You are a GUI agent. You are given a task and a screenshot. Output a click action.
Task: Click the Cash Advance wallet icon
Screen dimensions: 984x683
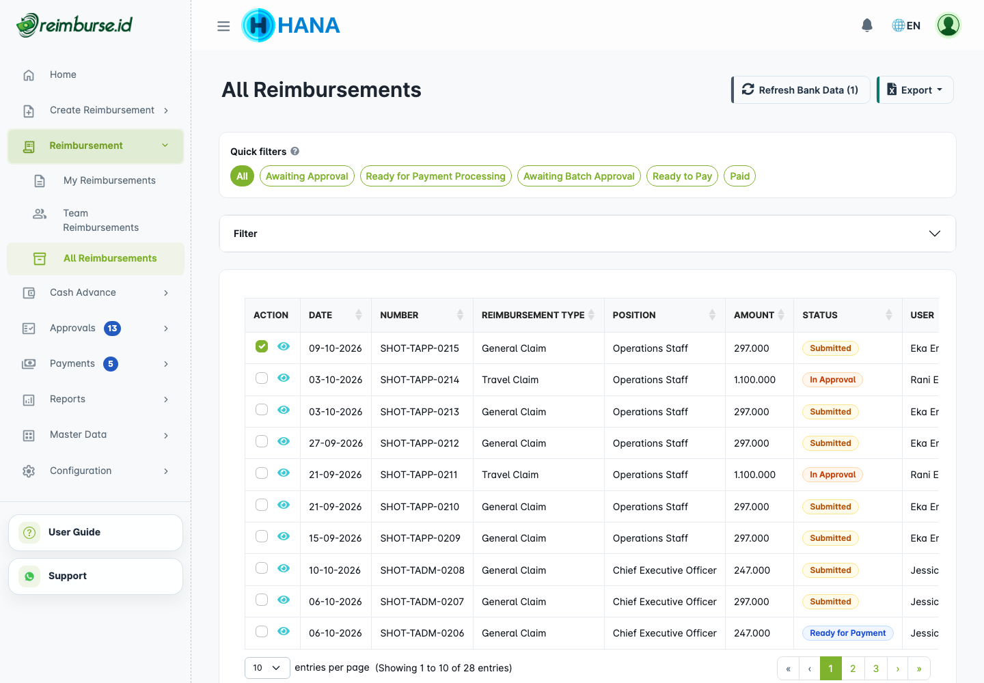(x=29, y=293)
